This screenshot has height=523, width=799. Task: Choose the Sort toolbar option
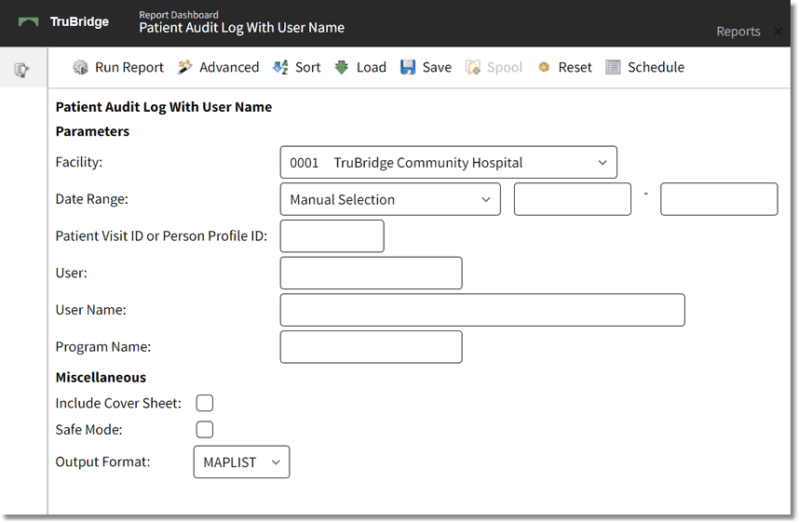pyautogui.click(x=308, y=67)
